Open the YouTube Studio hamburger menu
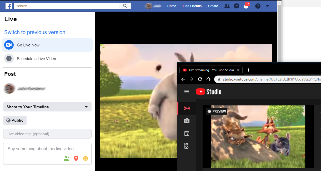This screenshot has width=321, height=171. pyautogui.click(x=187, y=92)
